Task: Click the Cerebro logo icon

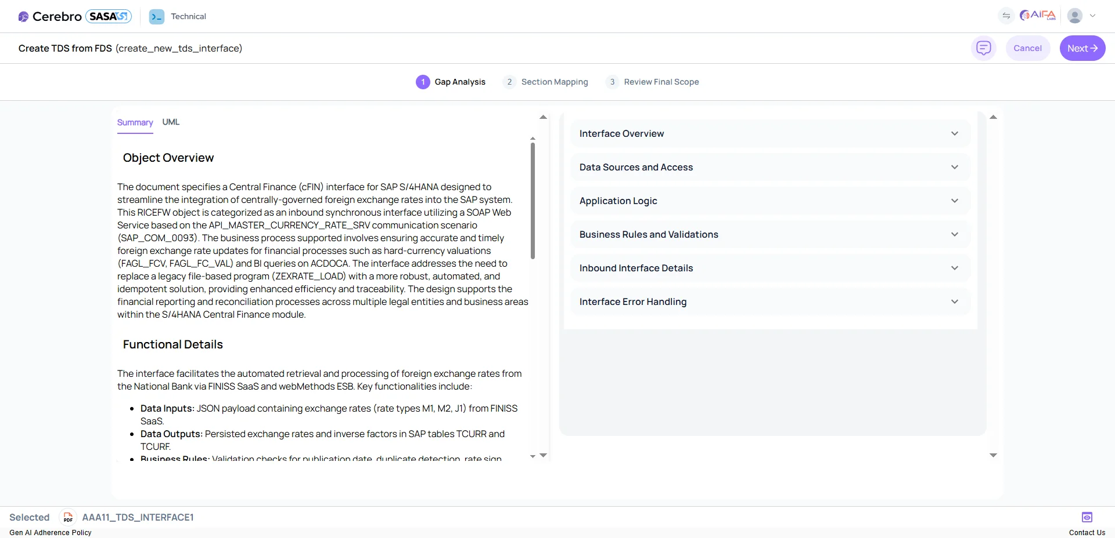Action: 23,16
